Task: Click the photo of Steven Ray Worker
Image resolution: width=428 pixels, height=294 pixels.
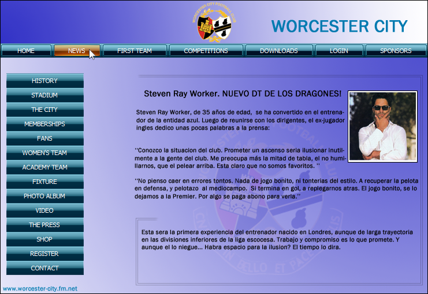Action: (383, 126)
